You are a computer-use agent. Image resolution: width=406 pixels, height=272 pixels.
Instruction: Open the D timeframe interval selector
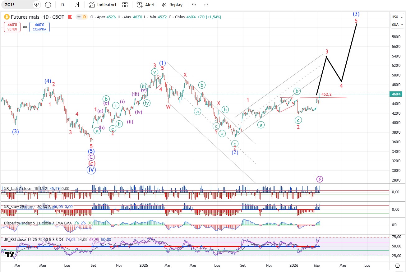(63, 5)
